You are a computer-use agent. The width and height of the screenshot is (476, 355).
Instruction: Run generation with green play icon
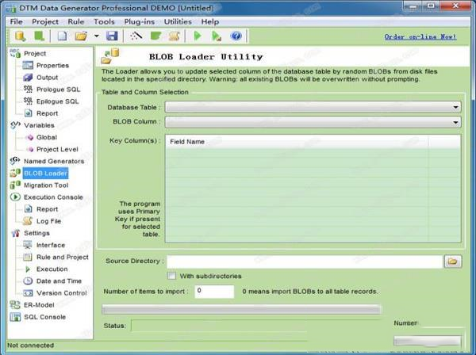[198, 36]
